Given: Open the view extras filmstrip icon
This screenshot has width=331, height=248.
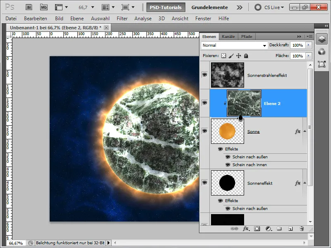Looking at the screenshot, I should [59, 7].
